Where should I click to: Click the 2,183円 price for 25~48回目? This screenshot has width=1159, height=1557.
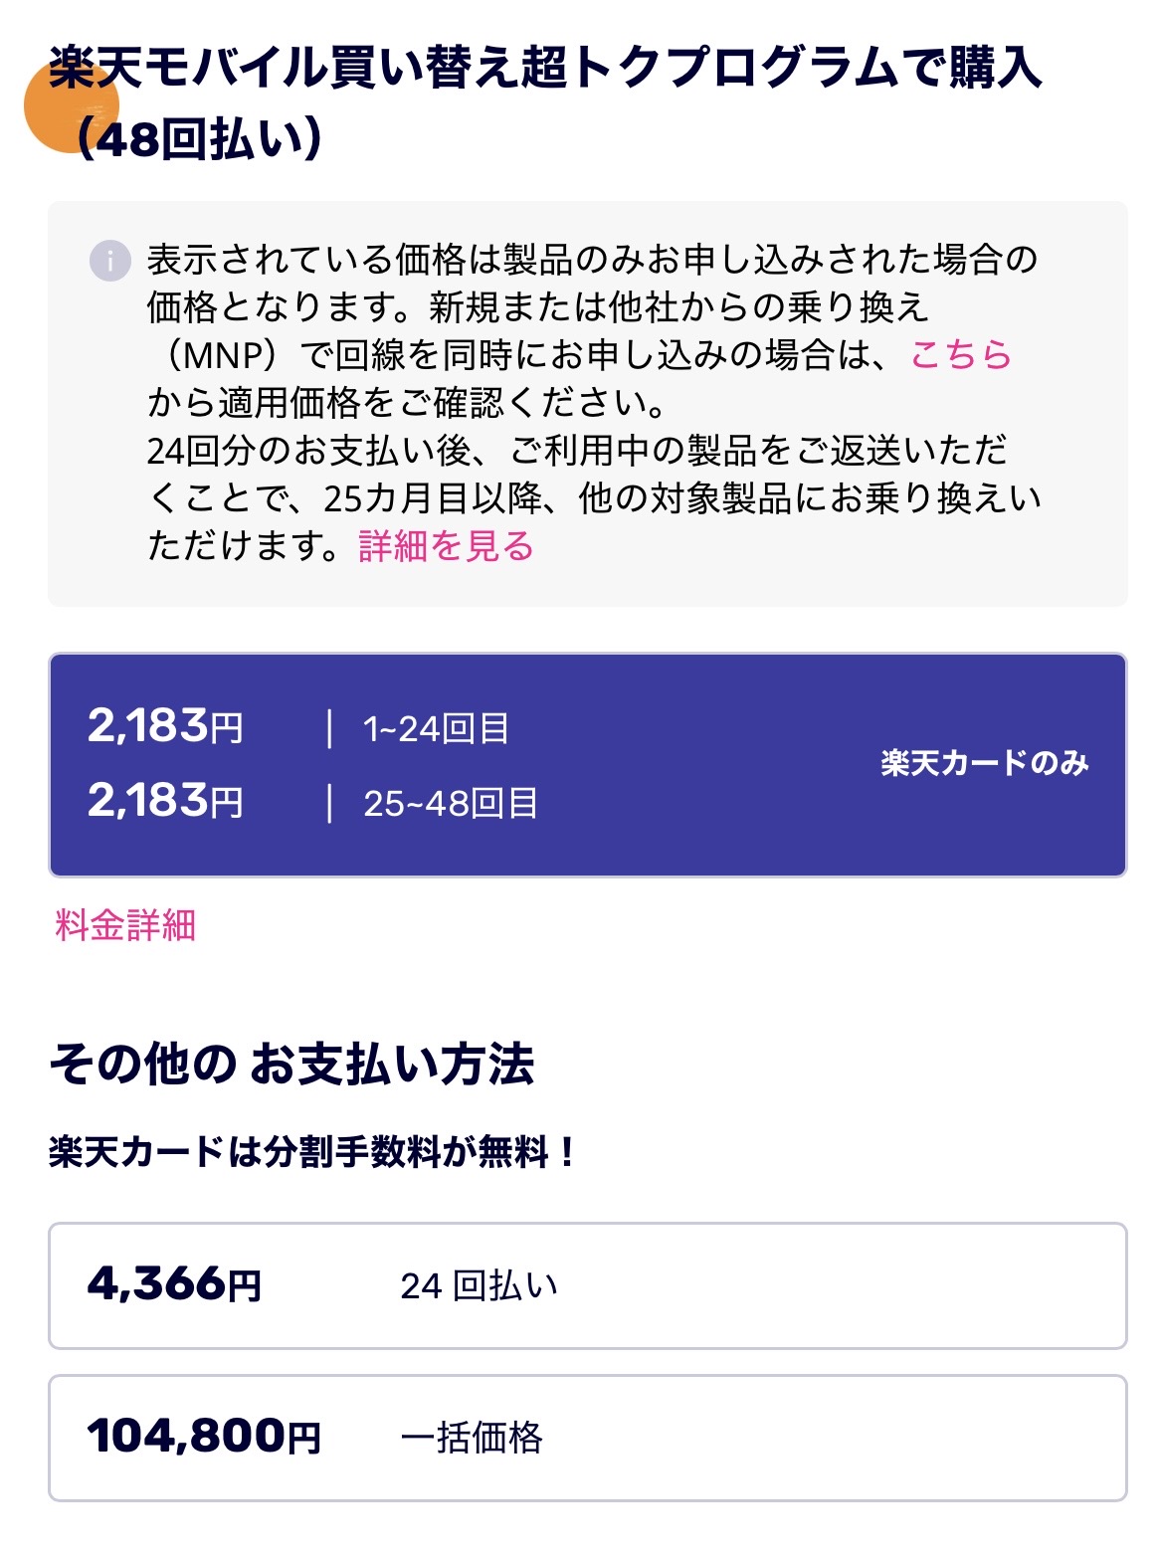click(165, 801)
